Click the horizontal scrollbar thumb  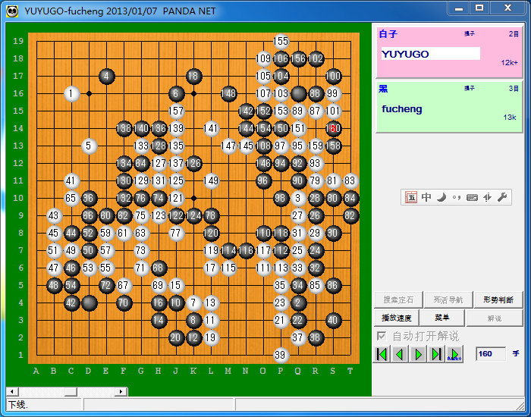[x=71, y=392]
